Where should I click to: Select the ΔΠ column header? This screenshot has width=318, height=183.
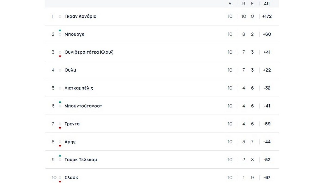point(267,4)
